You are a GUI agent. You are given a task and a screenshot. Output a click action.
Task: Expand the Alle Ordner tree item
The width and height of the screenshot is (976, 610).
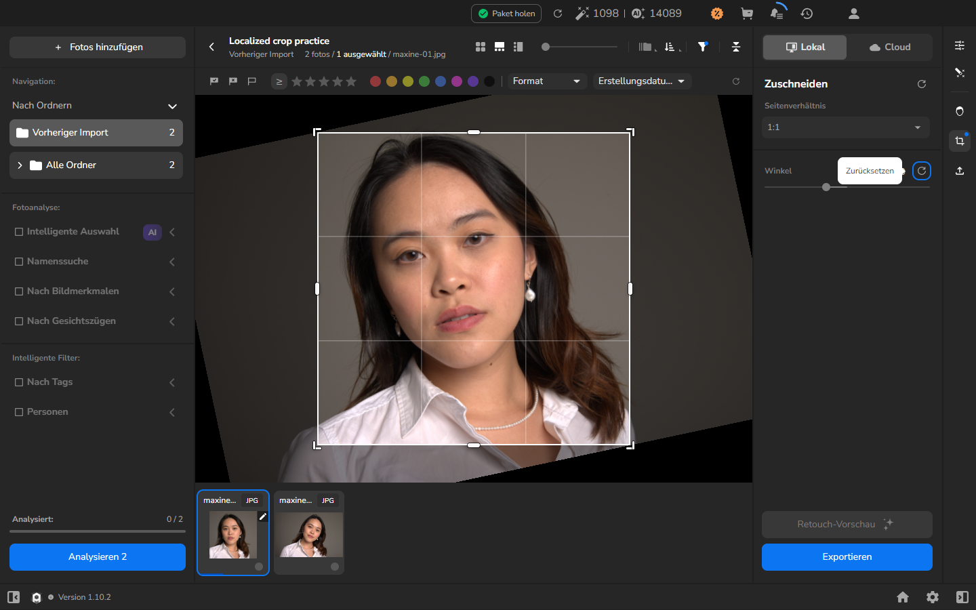click(x=20, y=165)
